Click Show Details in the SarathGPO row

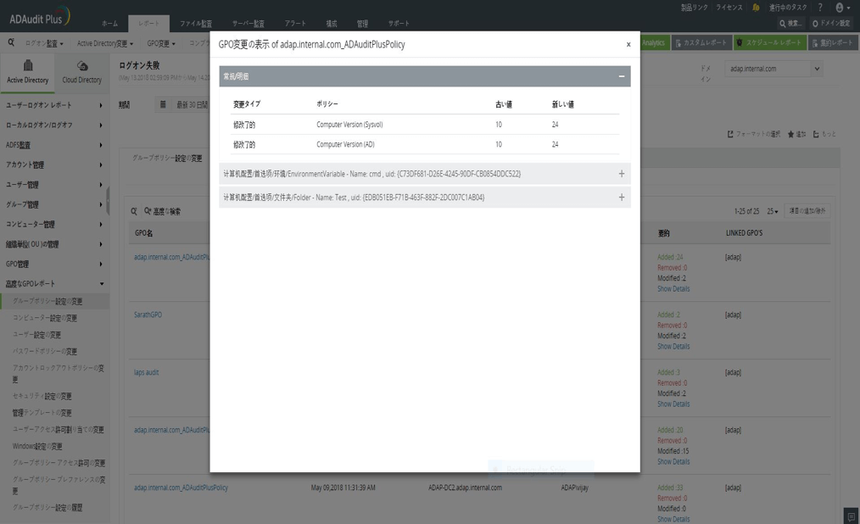click(673, 347)
